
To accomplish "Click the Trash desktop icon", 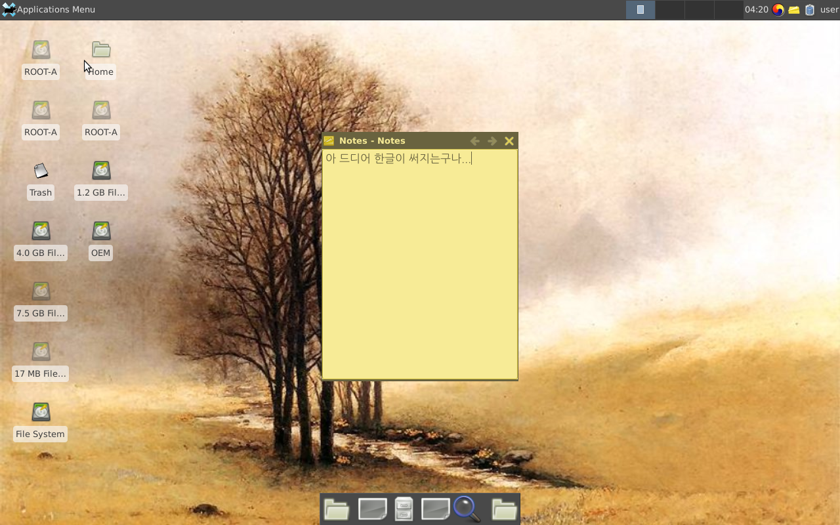I will pos(41,171).
